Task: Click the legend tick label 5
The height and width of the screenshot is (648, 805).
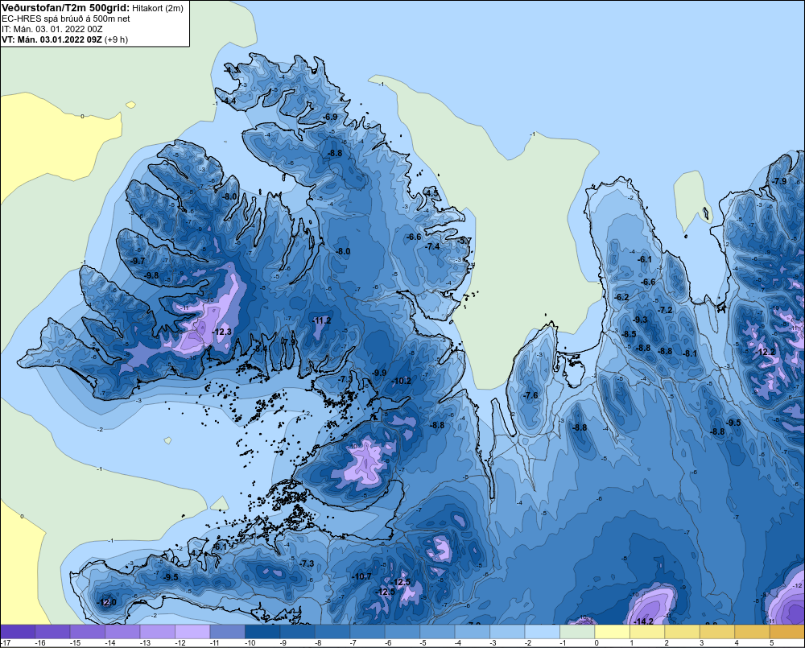Action: pos(771,643)
